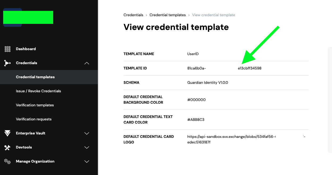Open Verification requests page
The height and width of the screenshot is (175, 332).
[34, 119]
